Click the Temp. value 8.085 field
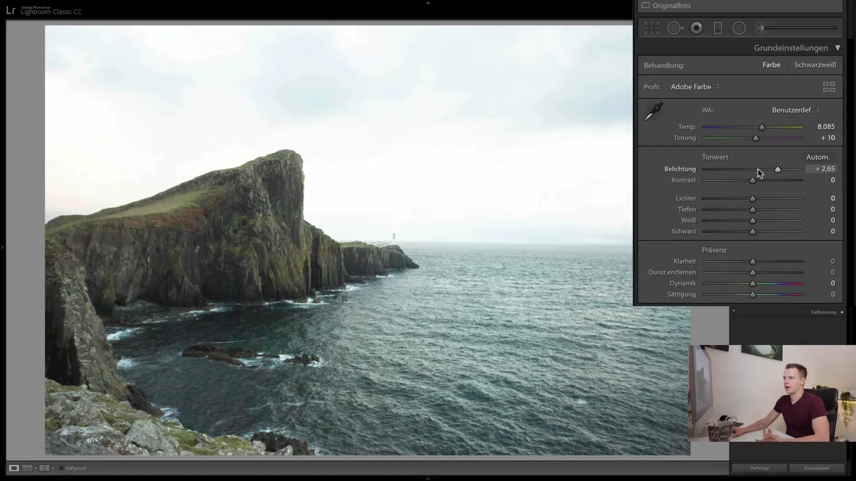The width and height of the screenshot is (856, 481). 826,127
